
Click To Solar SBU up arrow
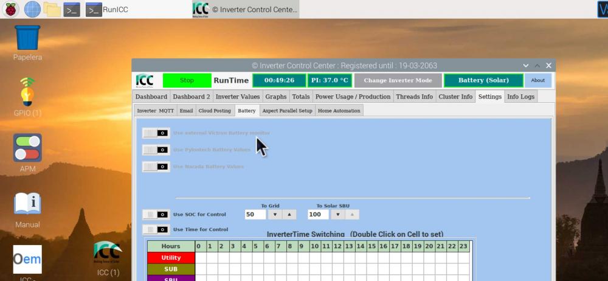click(x=351, y=215)
